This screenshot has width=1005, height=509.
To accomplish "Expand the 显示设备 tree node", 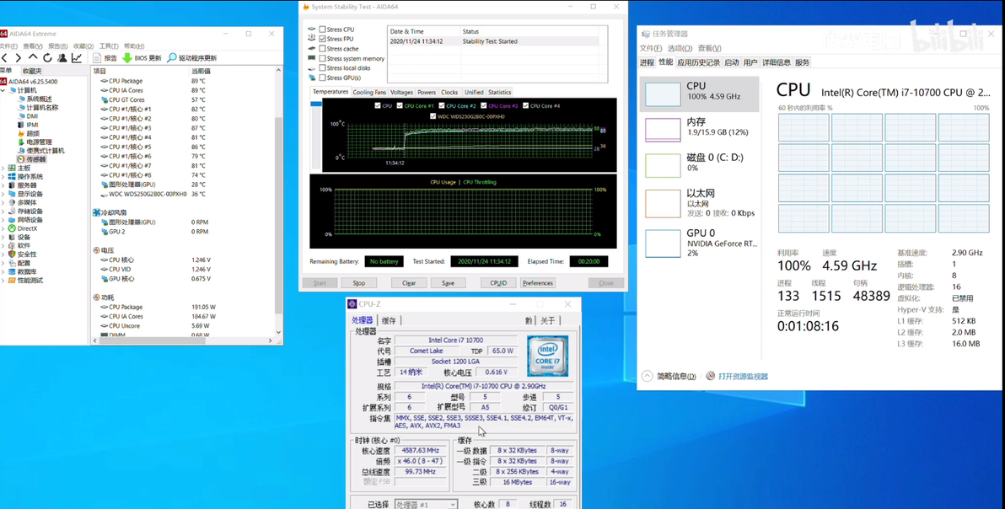I will [x=3, y=194].
